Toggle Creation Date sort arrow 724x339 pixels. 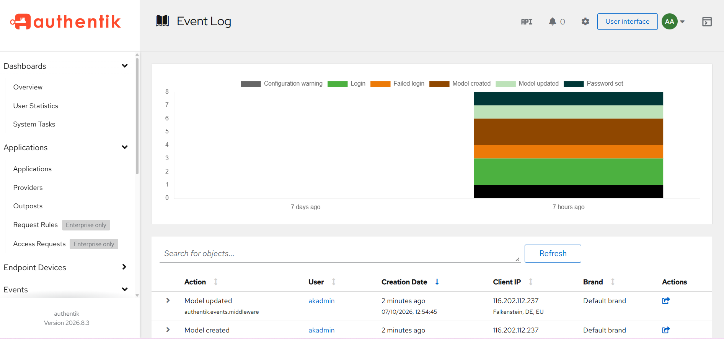click(437, 282)
